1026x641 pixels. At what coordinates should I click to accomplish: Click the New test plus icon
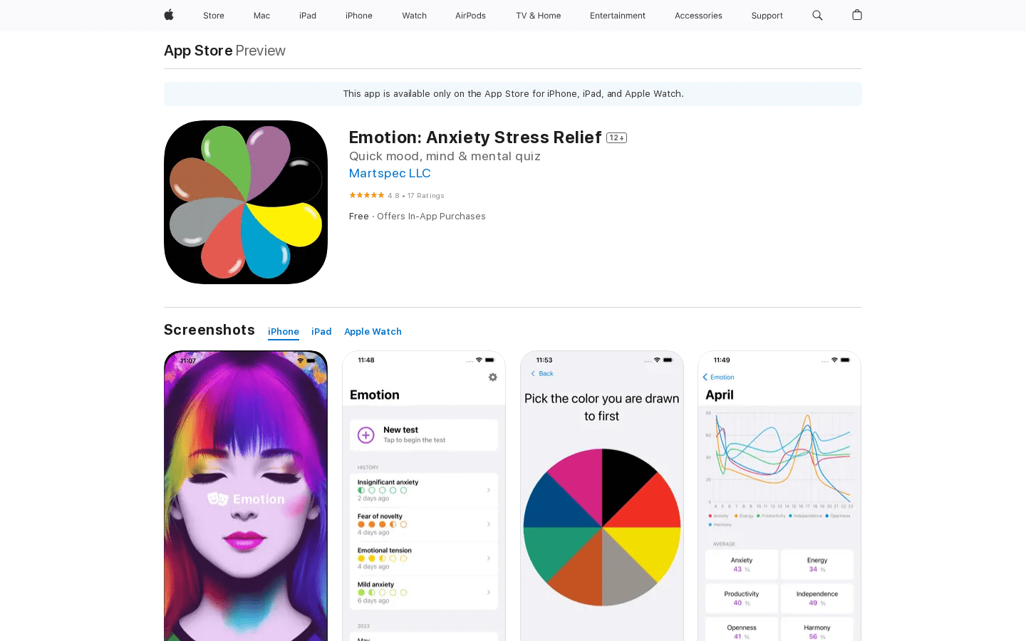366,434
